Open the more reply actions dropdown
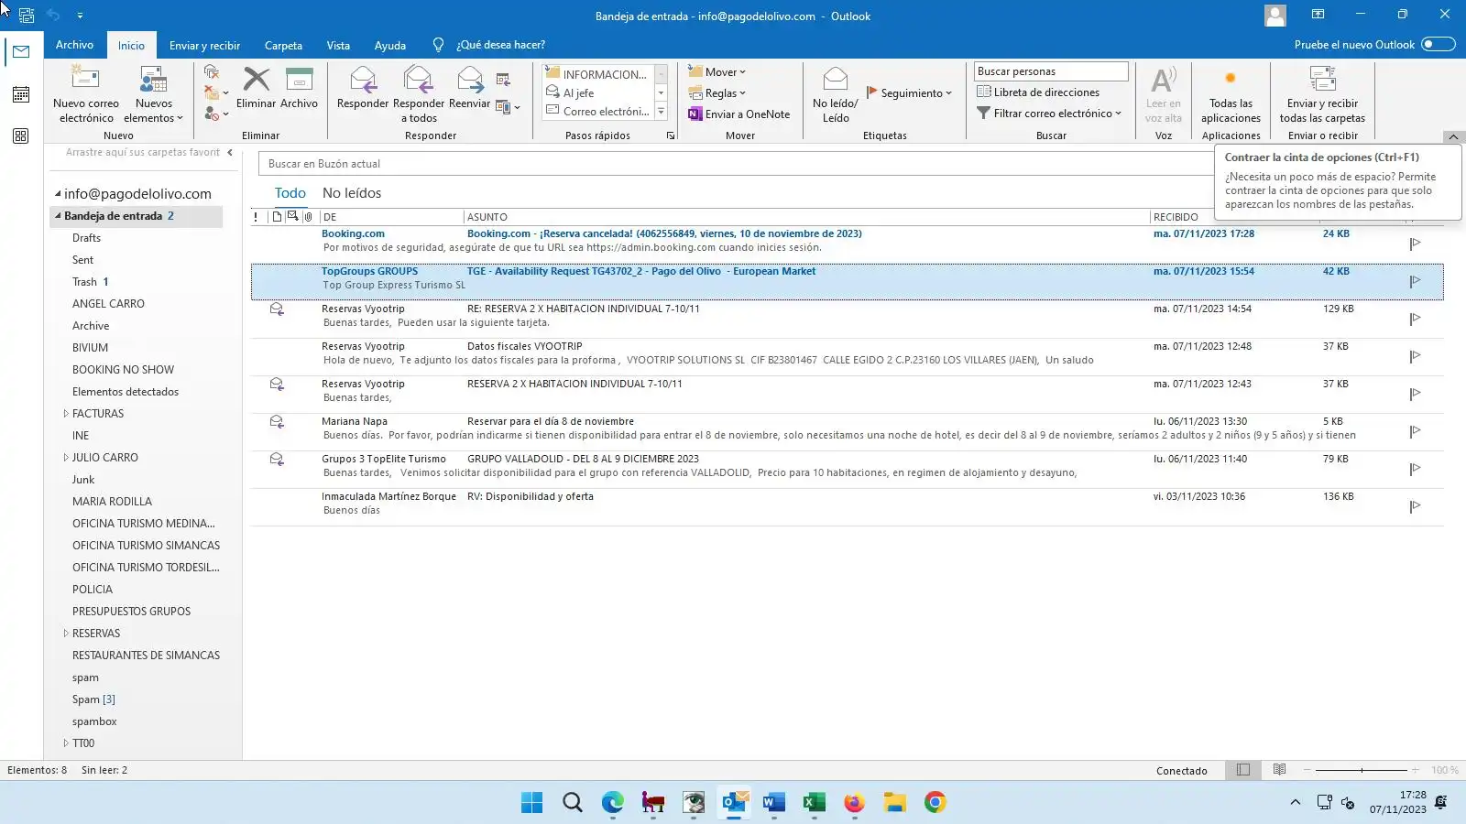 pyautogui.click(x=508, y=107)
